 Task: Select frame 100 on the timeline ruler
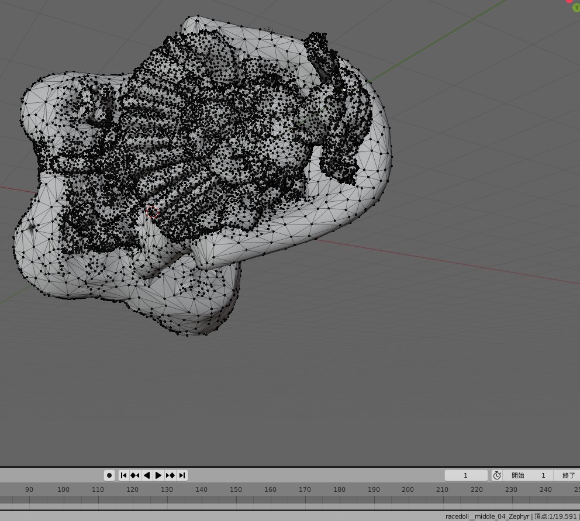[63, 489]
